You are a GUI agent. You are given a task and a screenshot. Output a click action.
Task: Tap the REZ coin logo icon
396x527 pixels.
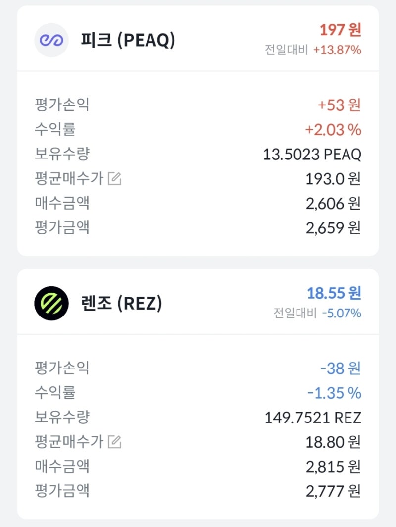click(x=51, y=303)
